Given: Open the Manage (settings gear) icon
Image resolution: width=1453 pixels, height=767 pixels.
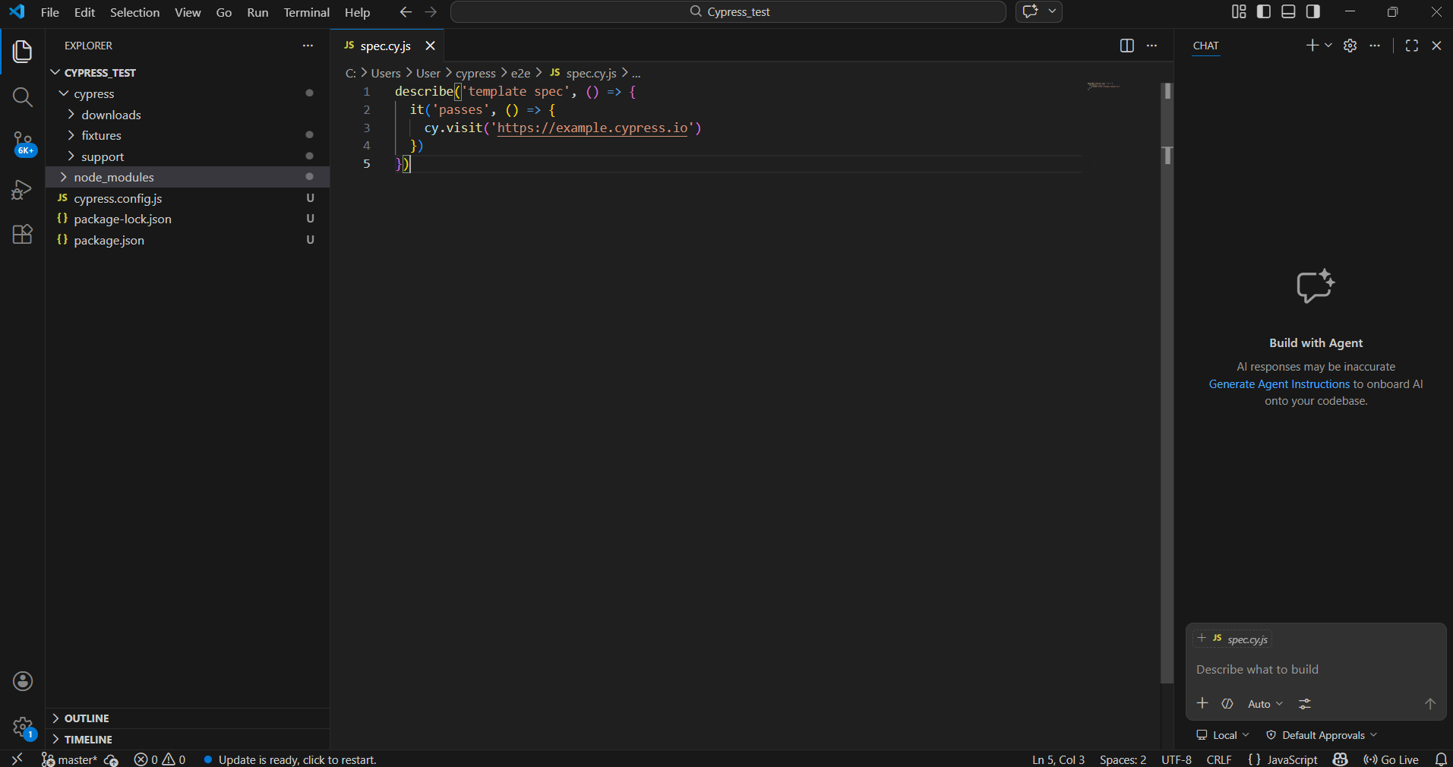Looking at the screenshot, I should point(22,728).
